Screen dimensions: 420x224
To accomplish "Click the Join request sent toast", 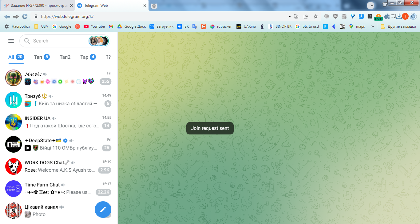I will point(210,128).
